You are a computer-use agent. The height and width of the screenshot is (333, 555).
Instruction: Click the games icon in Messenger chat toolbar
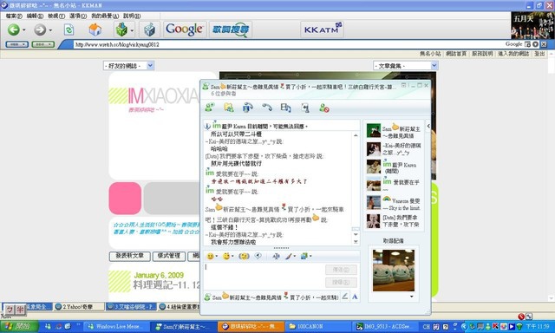[305, 108]
